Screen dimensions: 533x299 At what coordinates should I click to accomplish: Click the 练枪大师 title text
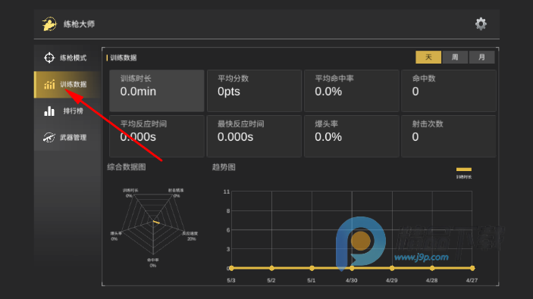click(79, 24)
